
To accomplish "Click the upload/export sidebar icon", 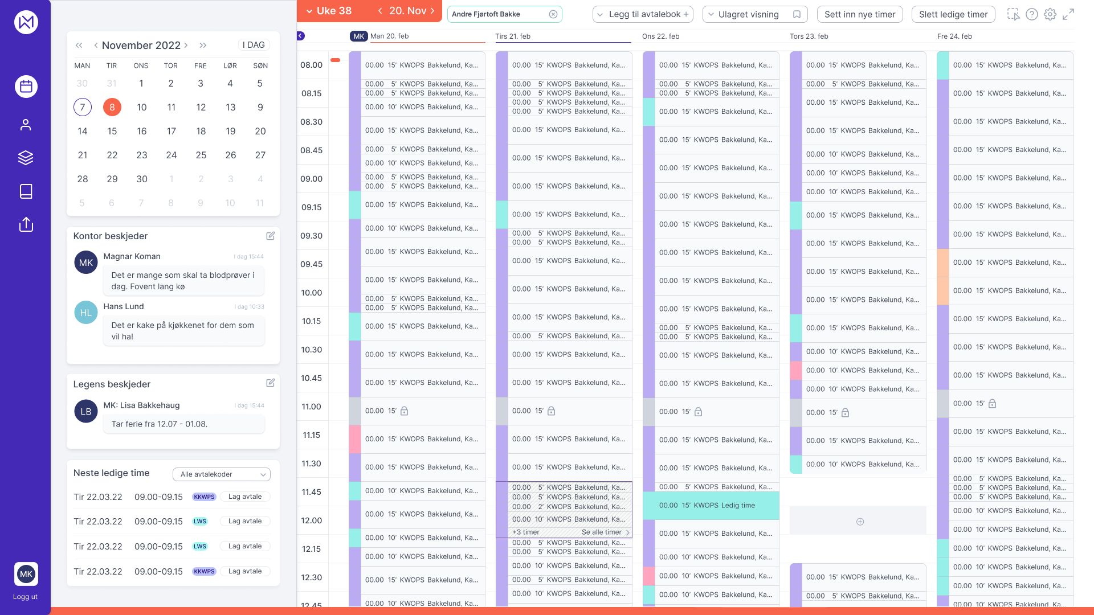I will 26,224.
